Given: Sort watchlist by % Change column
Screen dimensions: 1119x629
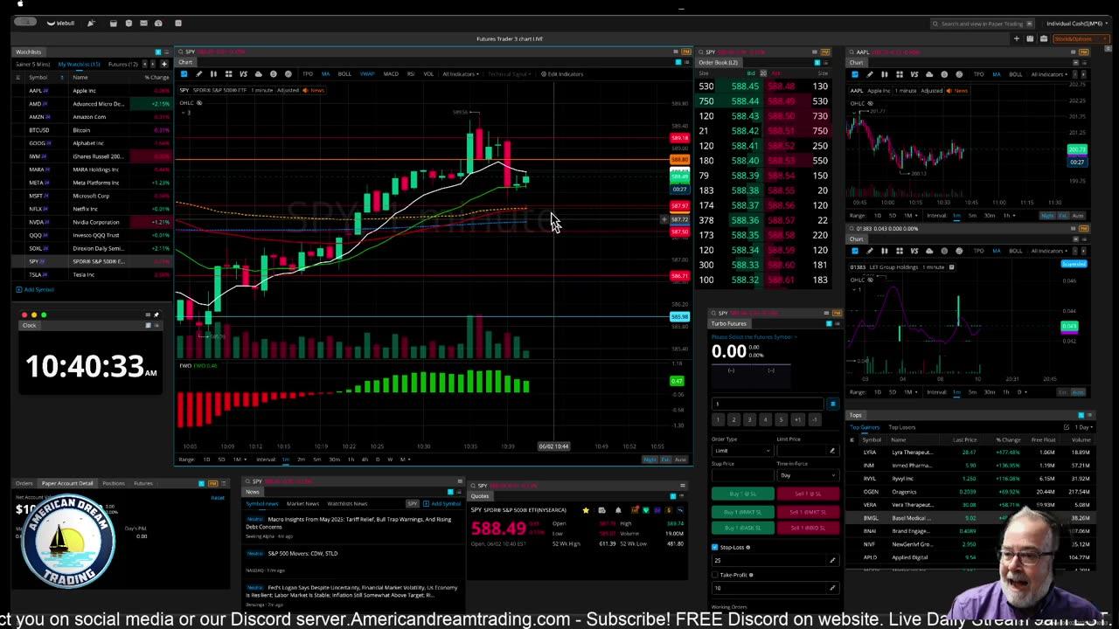Looking at the screenshot, I should pos(157,77).
